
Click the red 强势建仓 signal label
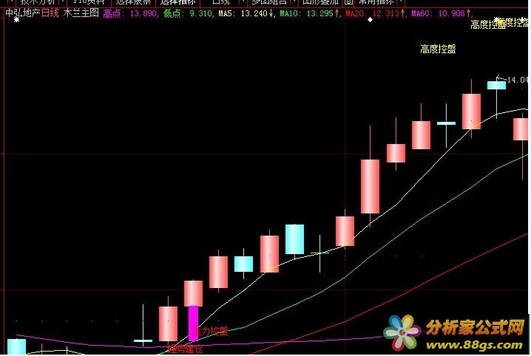(185, 348)
